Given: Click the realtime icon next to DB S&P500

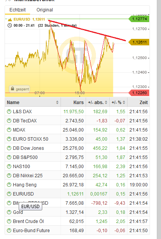Looking at the screenshot, I should [9, 157].
